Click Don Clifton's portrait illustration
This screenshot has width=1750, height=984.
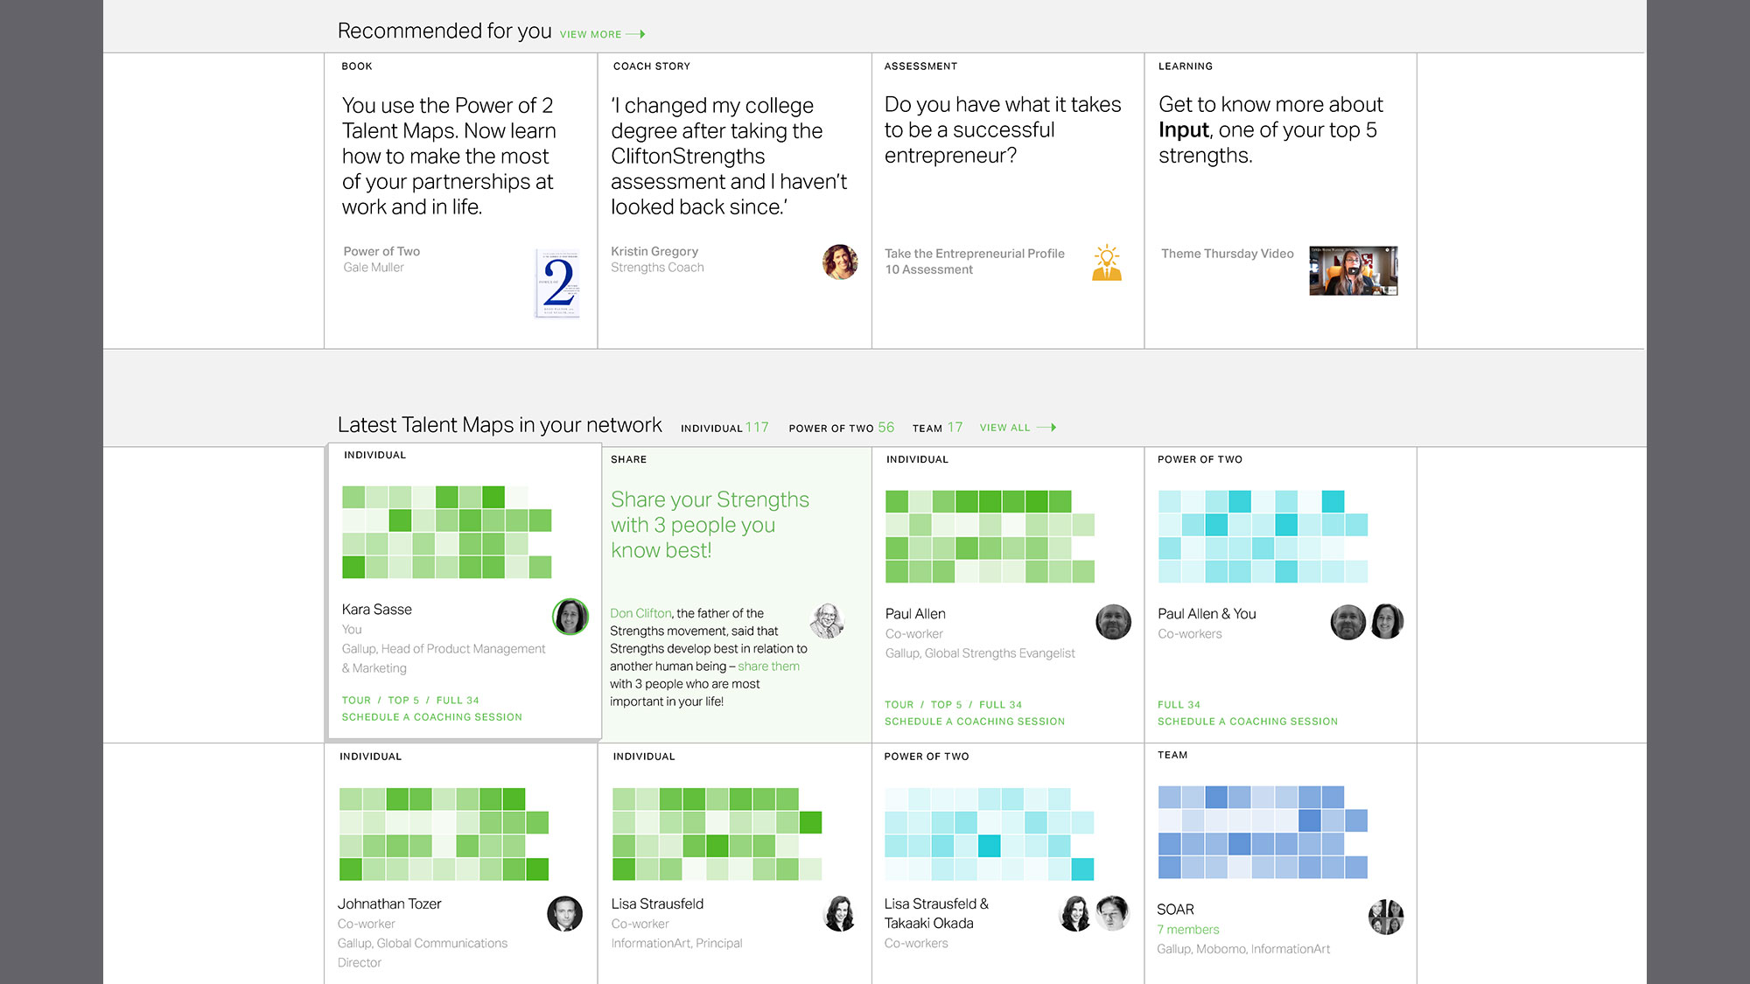click(x=827, y=621)
